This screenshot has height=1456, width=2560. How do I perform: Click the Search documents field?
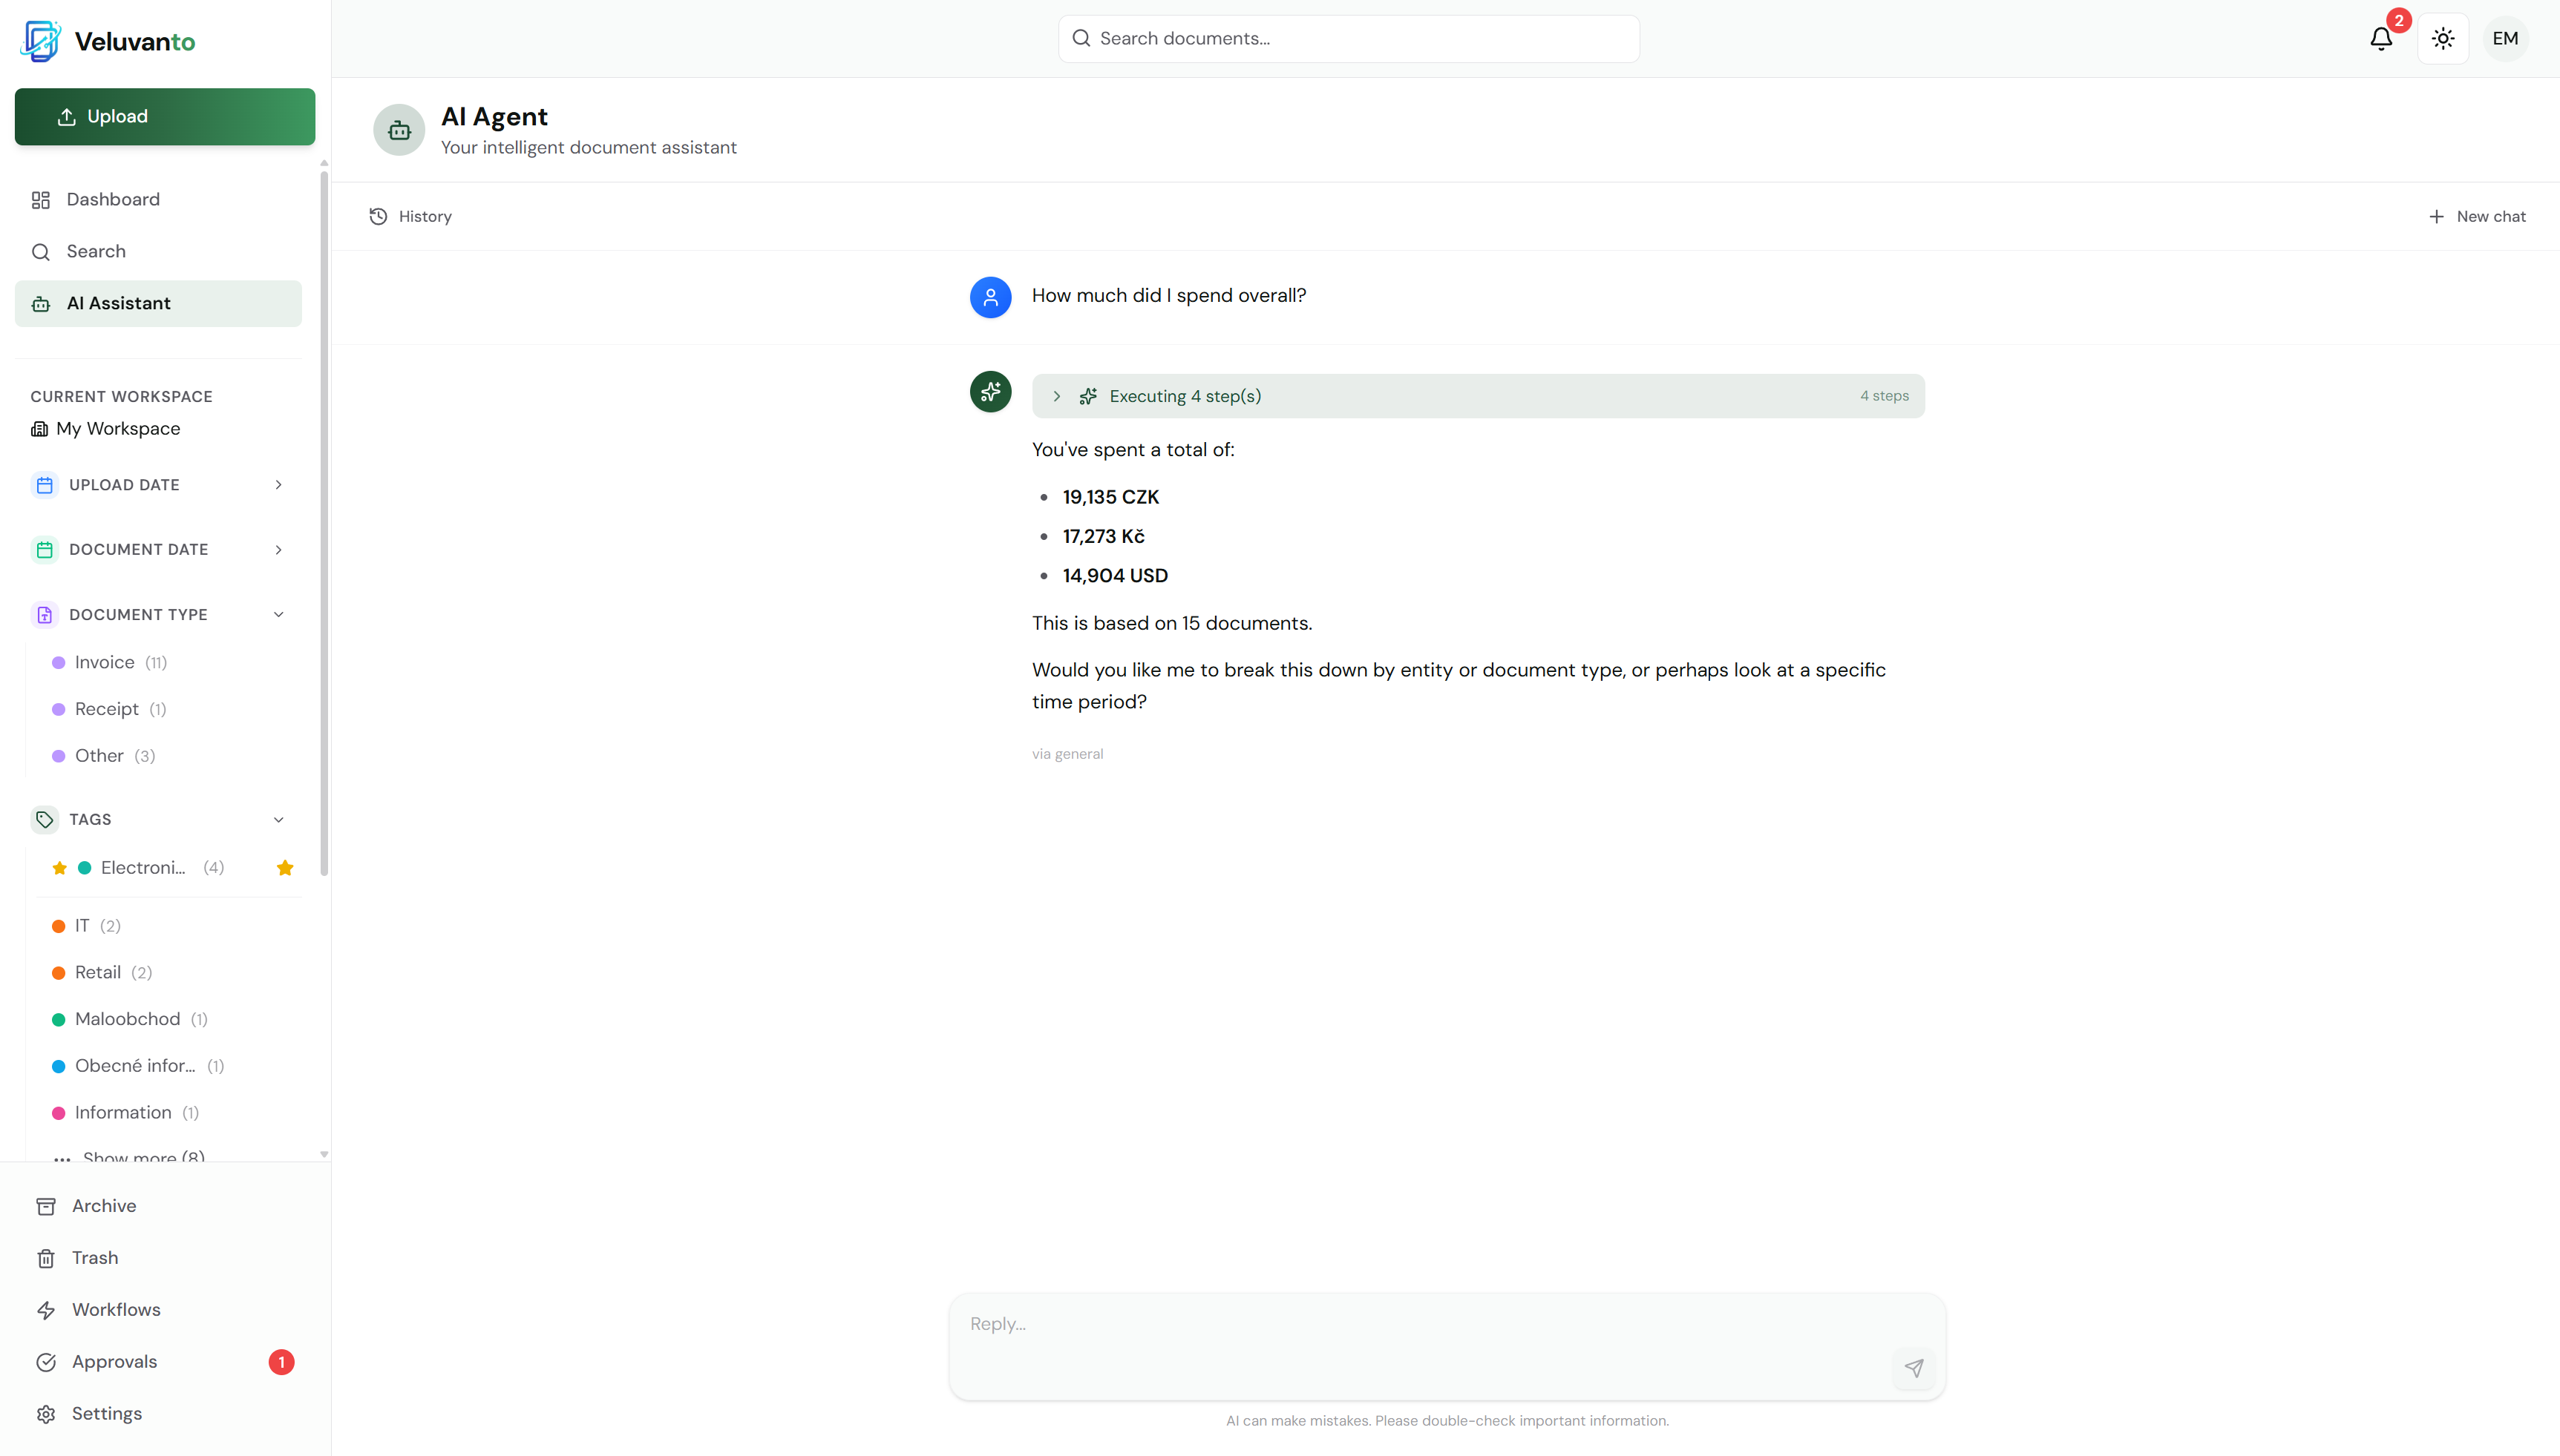tap(1349, 38)
